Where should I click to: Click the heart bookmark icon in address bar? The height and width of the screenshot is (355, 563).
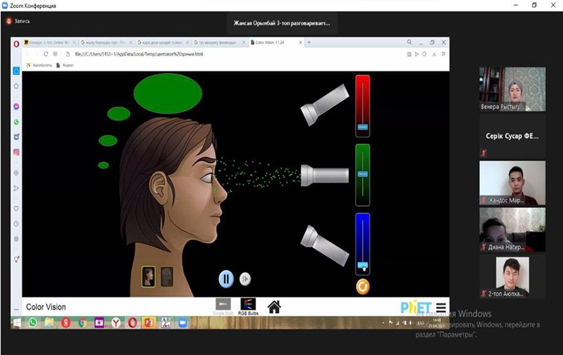click(x=424, y=54)
